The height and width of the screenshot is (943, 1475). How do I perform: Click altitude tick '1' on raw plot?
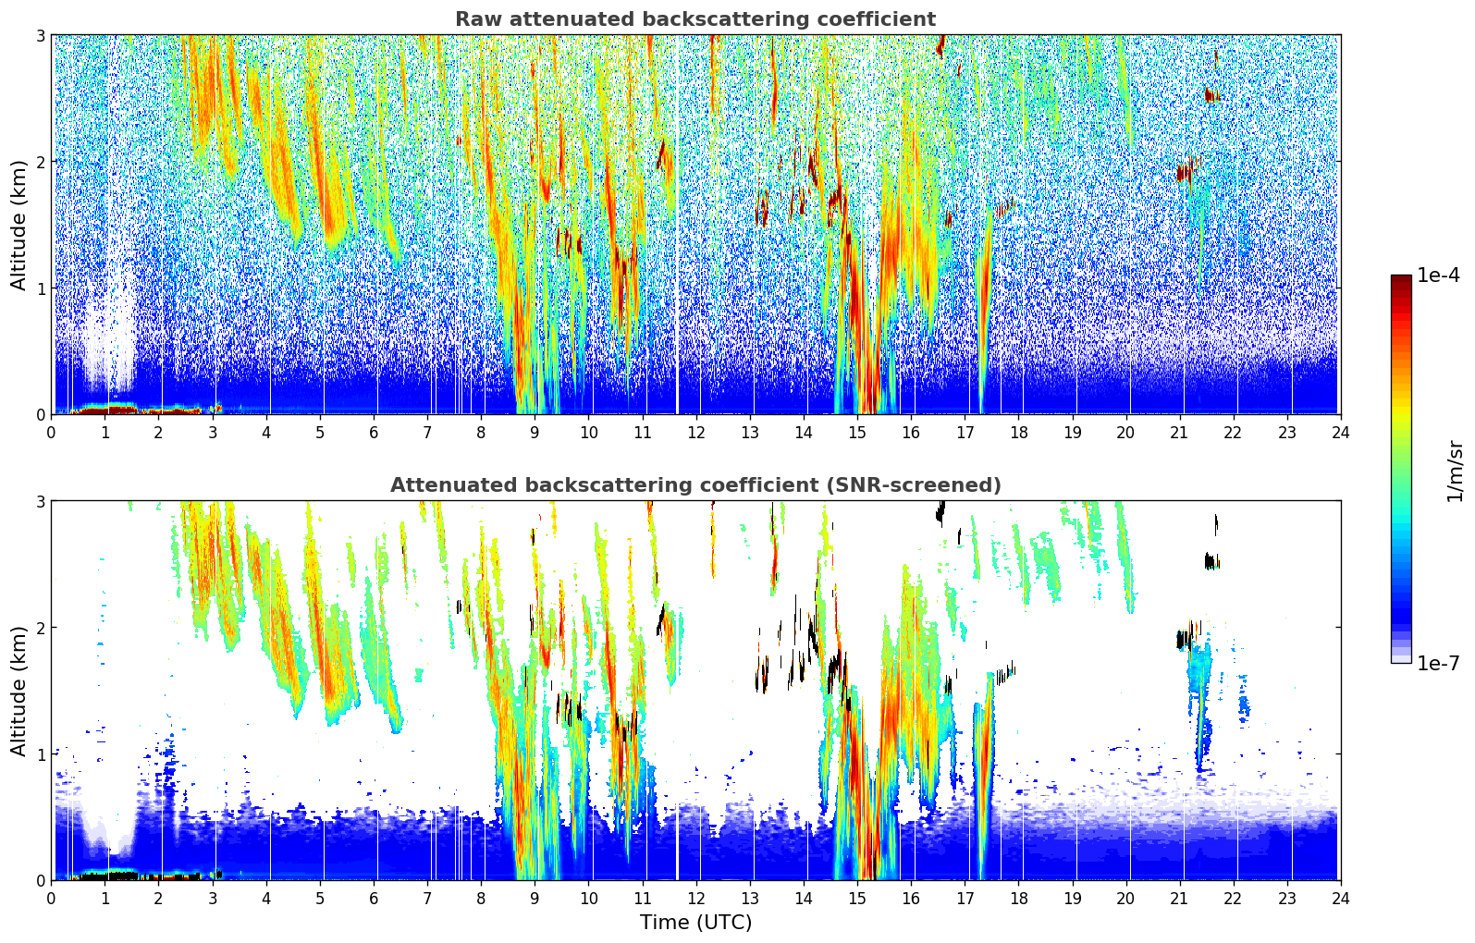(x=41, y=288)
